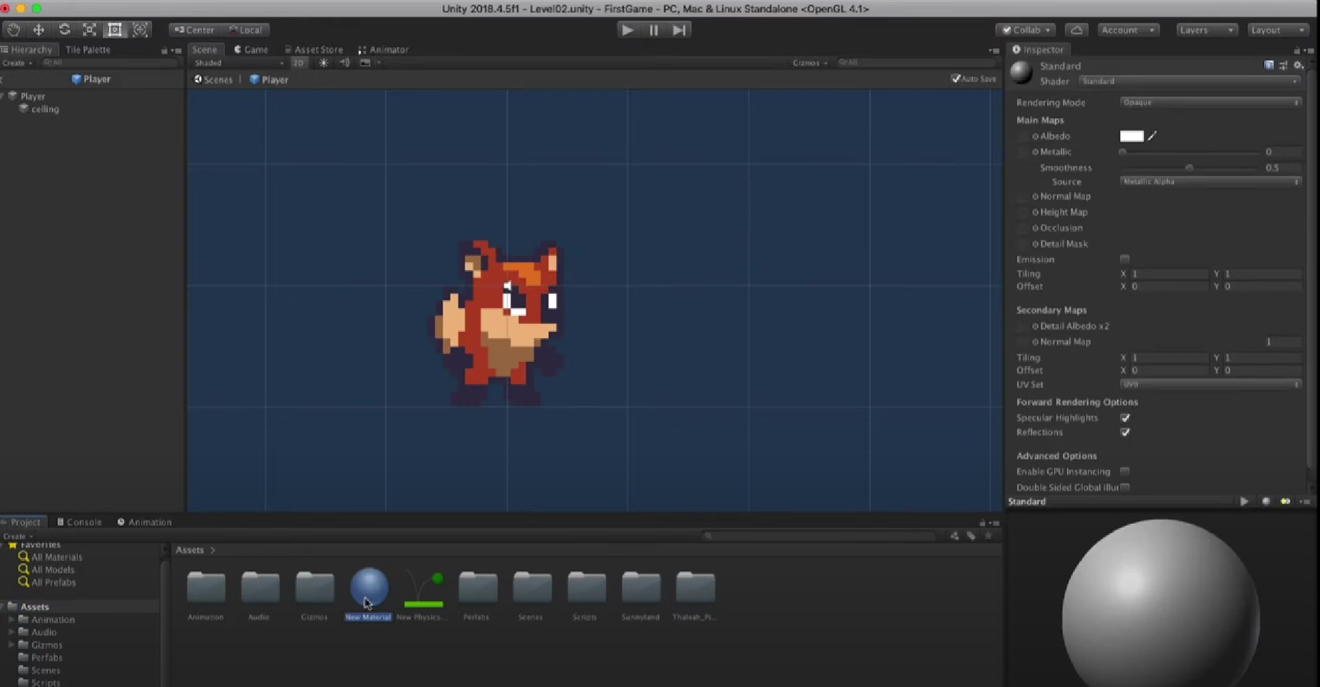This screenshot has width=1320, height=687.
Task: Open the Layout dropdown
Action: [x=1277, y=30]
